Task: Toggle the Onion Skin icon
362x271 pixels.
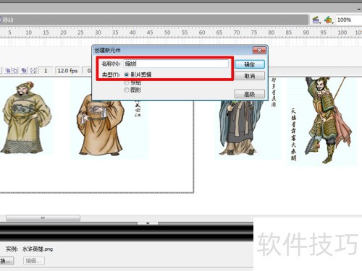Action: (x=8, y=71)
